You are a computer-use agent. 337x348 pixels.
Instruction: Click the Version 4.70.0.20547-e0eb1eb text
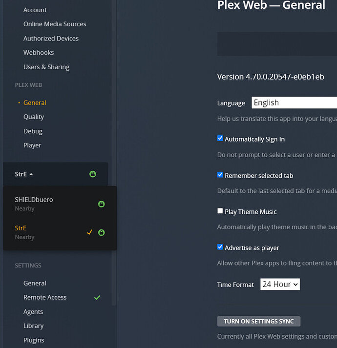[271, 77]
